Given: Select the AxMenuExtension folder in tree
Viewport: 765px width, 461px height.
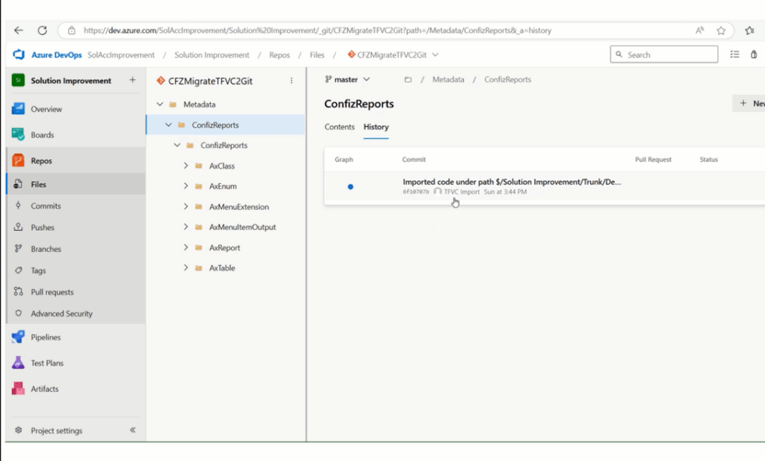Looking at the screenshot, I should tap(239, 207).
